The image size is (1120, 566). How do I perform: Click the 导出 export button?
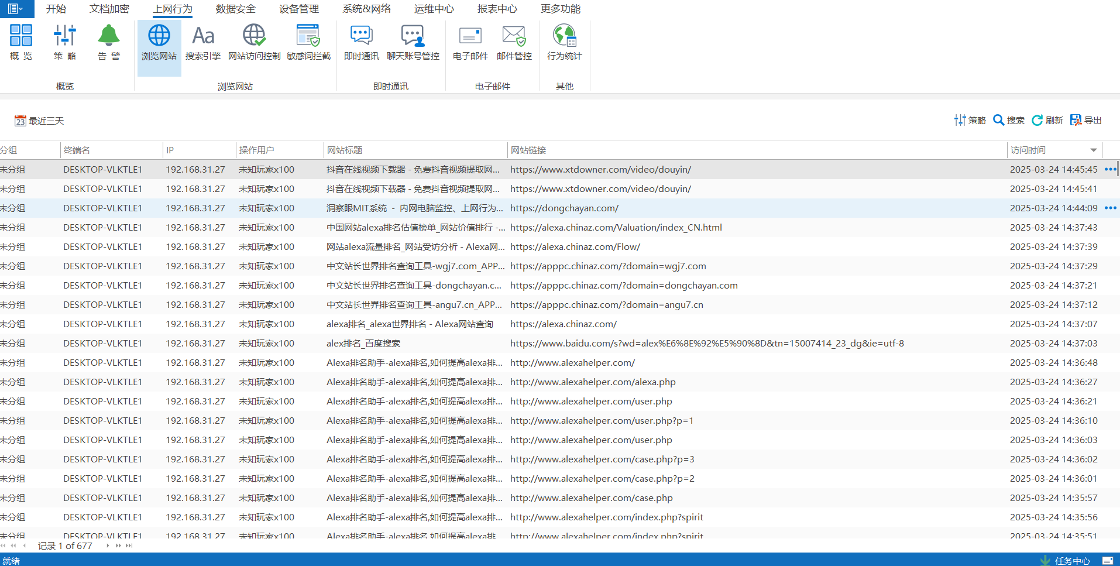click(1086, 120)
